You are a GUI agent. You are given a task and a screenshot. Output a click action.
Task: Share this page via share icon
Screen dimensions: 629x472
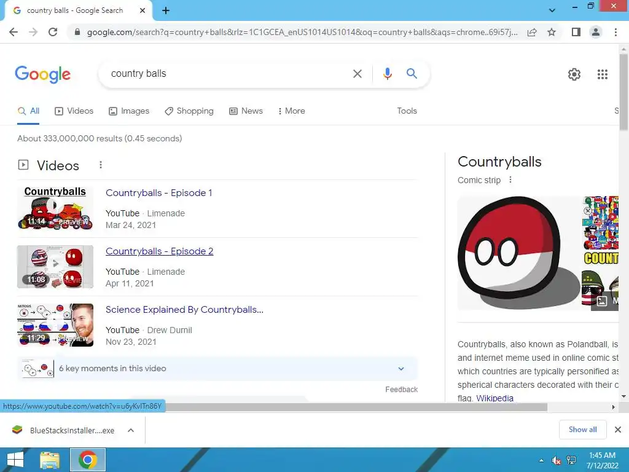[532, 32]
